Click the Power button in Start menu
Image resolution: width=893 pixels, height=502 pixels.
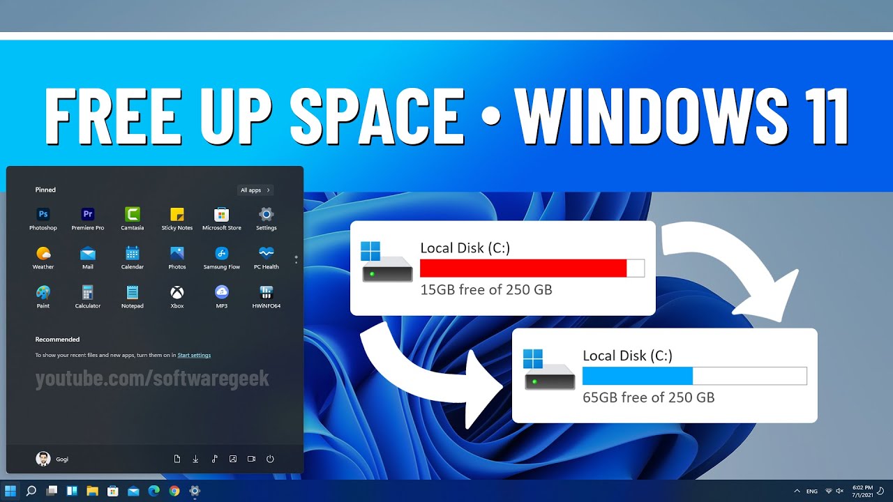click(x=270, y=459)
